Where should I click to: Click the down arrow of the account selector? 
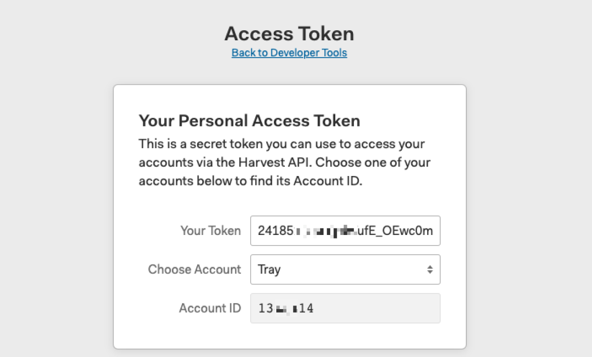click(430, 272)
